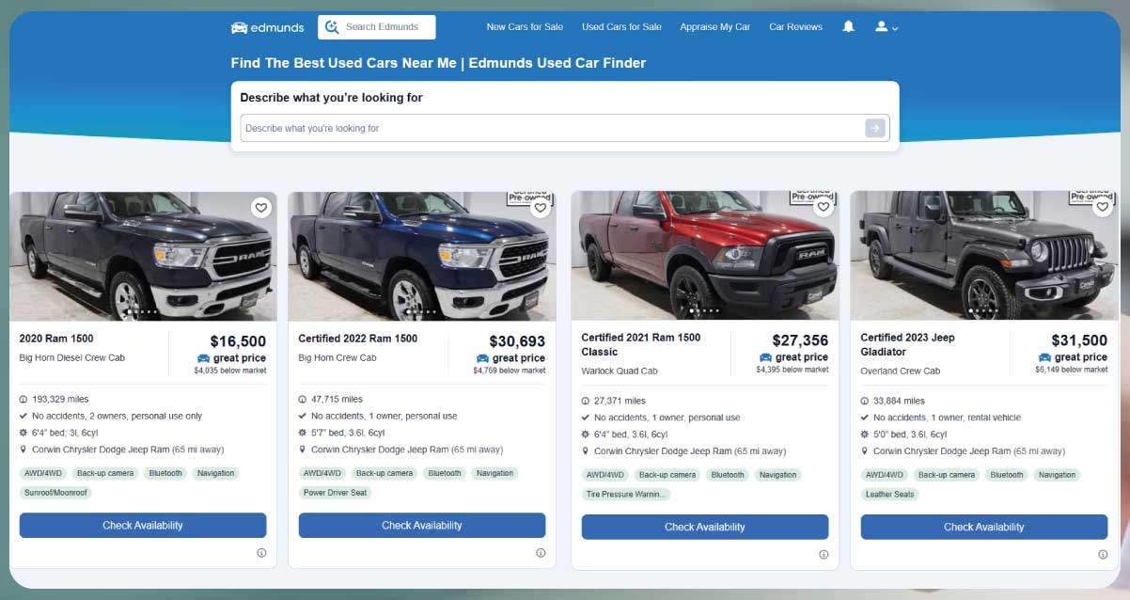Open Certified 2021 Ram 1500 Classic title

coord(641,344)
